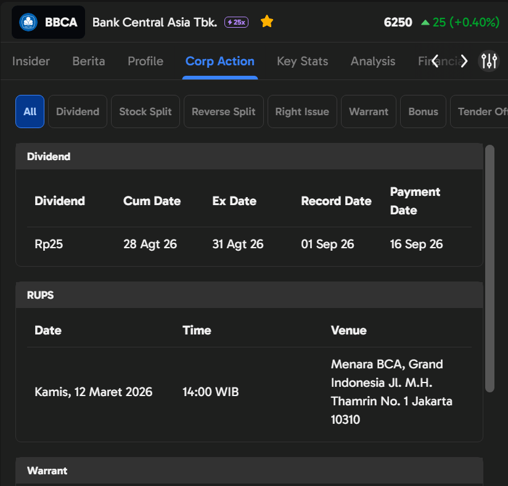Click the right tab-scroll chevron
The width and height of the screenshot is (508, 486).
click(x=464, y=61)
